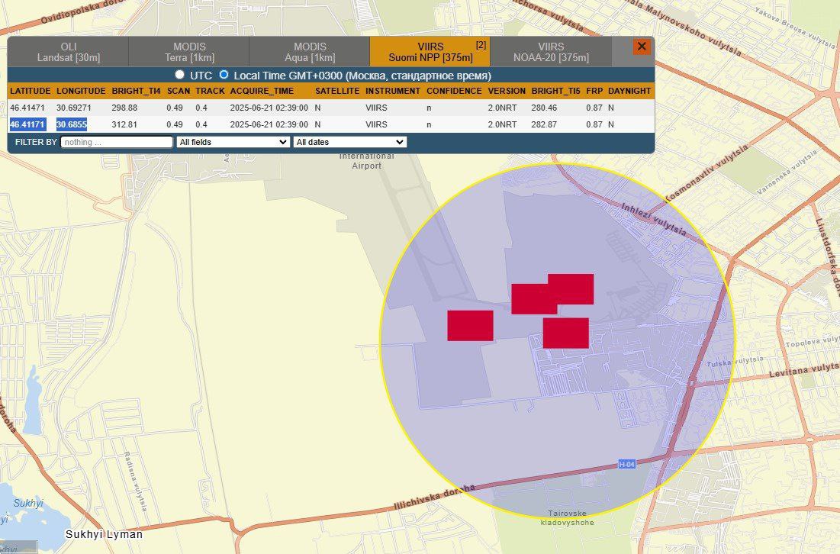Select the Local Time GMT+0300 radio button
Image resolution: width=840 pixels, height=554 pixels.
(x=224, y=75)
